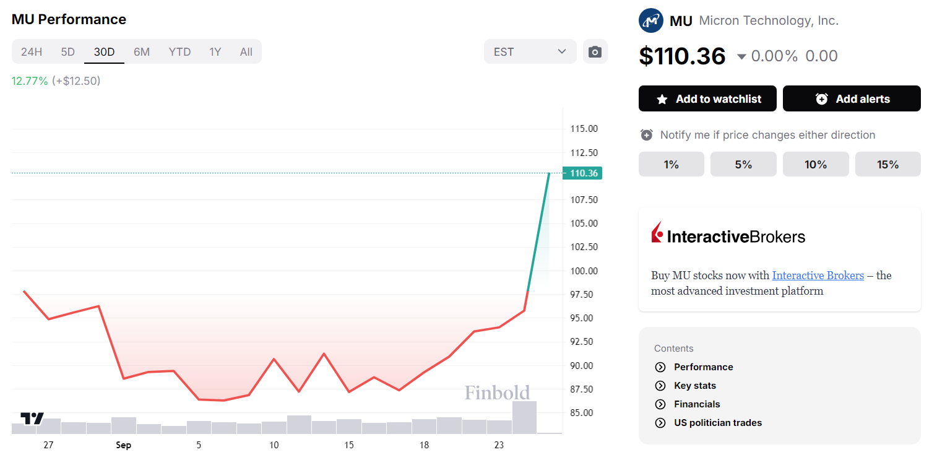Click the arrow icon next to Performance
Viewport: 937px width, 460px height.
click(x=660, y=367)
